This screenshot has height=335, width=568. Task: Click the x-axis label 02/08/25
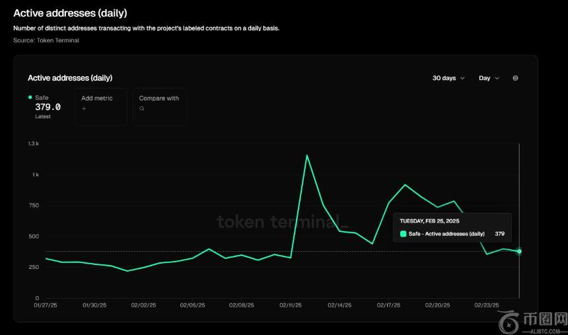[x=241, y=306]
